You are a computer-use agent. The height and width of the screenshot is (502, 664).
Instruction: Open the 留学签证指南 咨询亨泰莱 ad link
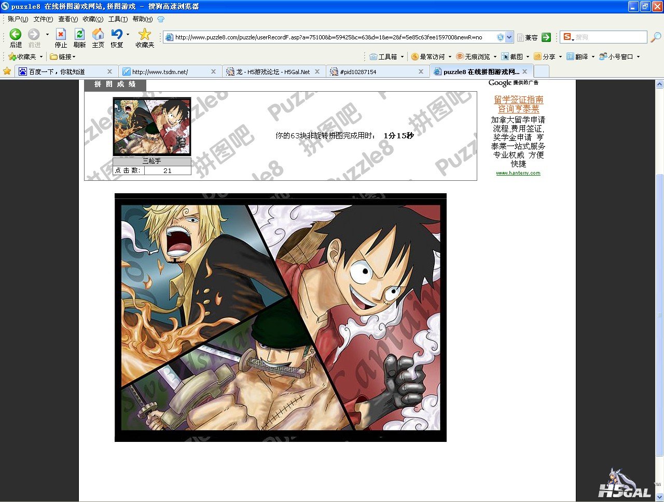pyautogui.click(x=519, y=104)
